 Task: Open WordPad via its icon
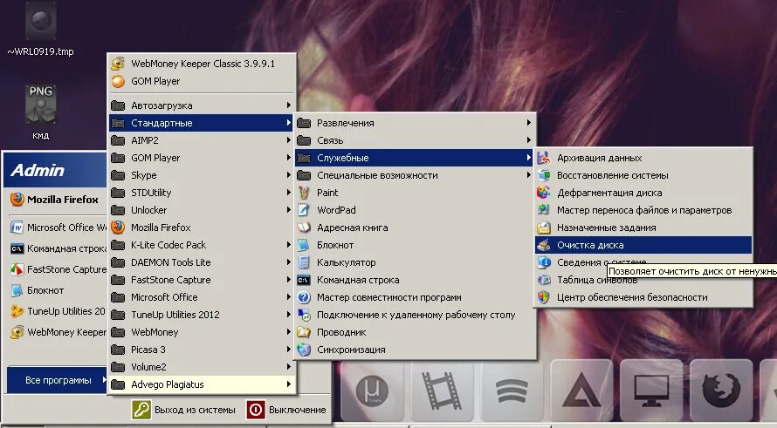tap(304, 210)
